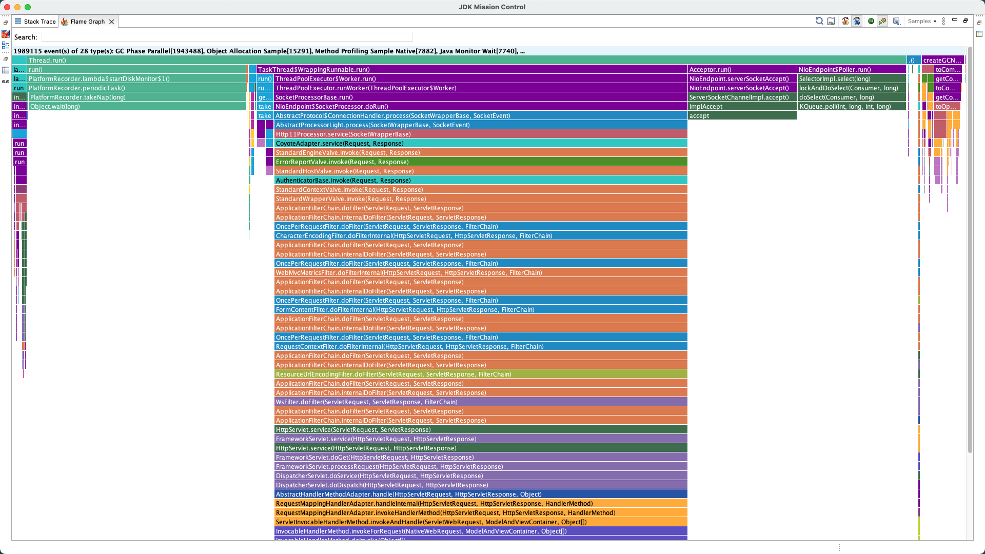This screenshot has width=985, height=554.
Task: Click the floppy disk save icon
Action: pos(896,21)
